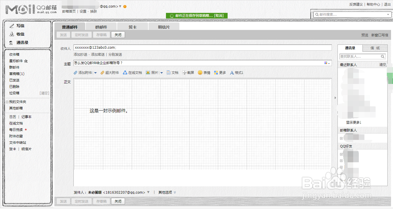Click the magnifier icon in mail search
393x209 pixels.
tap(317, 15)
